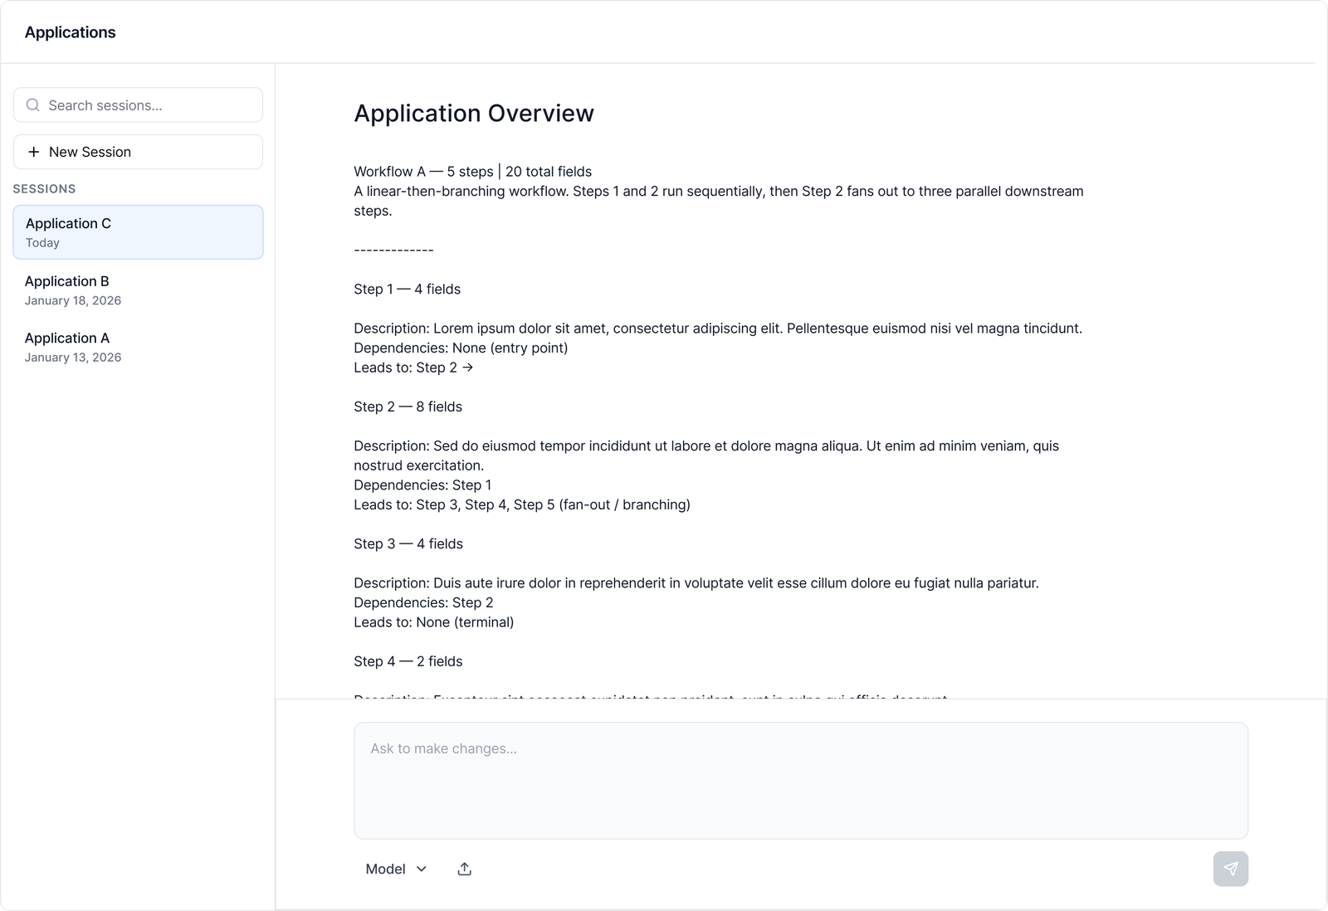Click the upload file icon
Screen dimensions: 1328x911
465,869
